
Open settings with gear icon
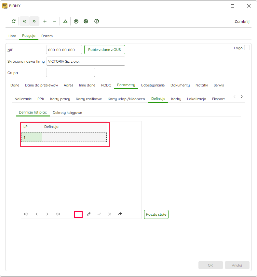[86, 22]
